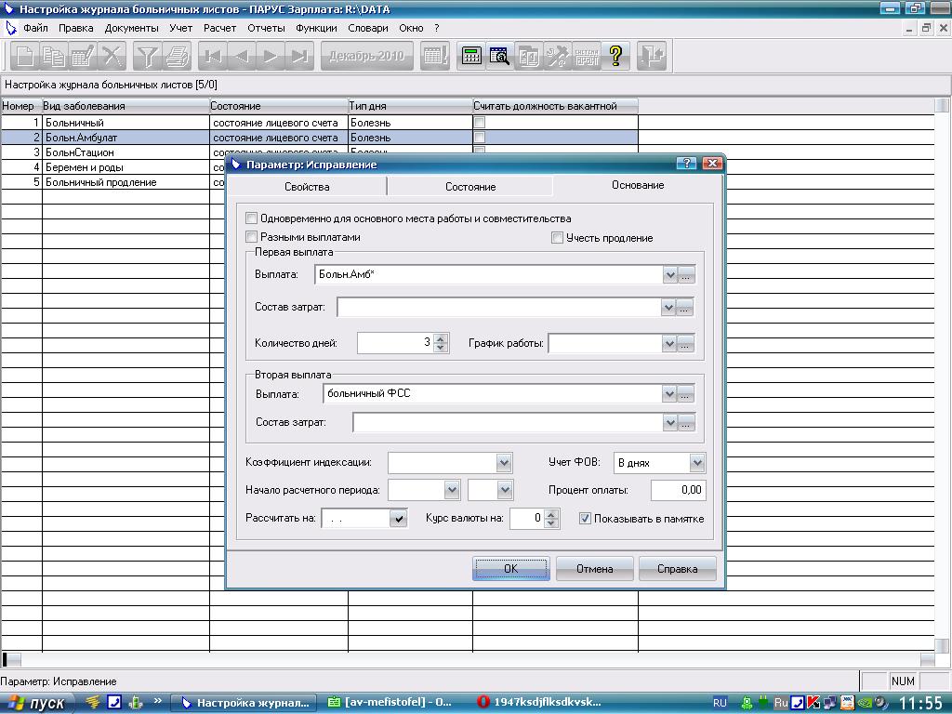Click the tools wrench toolbar icon
The height and width of the screenshot is (714, 952).
[x=558, y=57]
